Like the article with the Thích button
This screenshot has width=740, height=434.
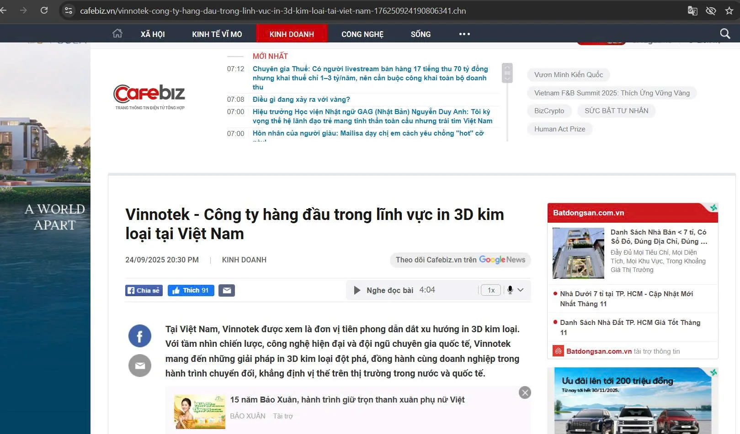(191, 290)
